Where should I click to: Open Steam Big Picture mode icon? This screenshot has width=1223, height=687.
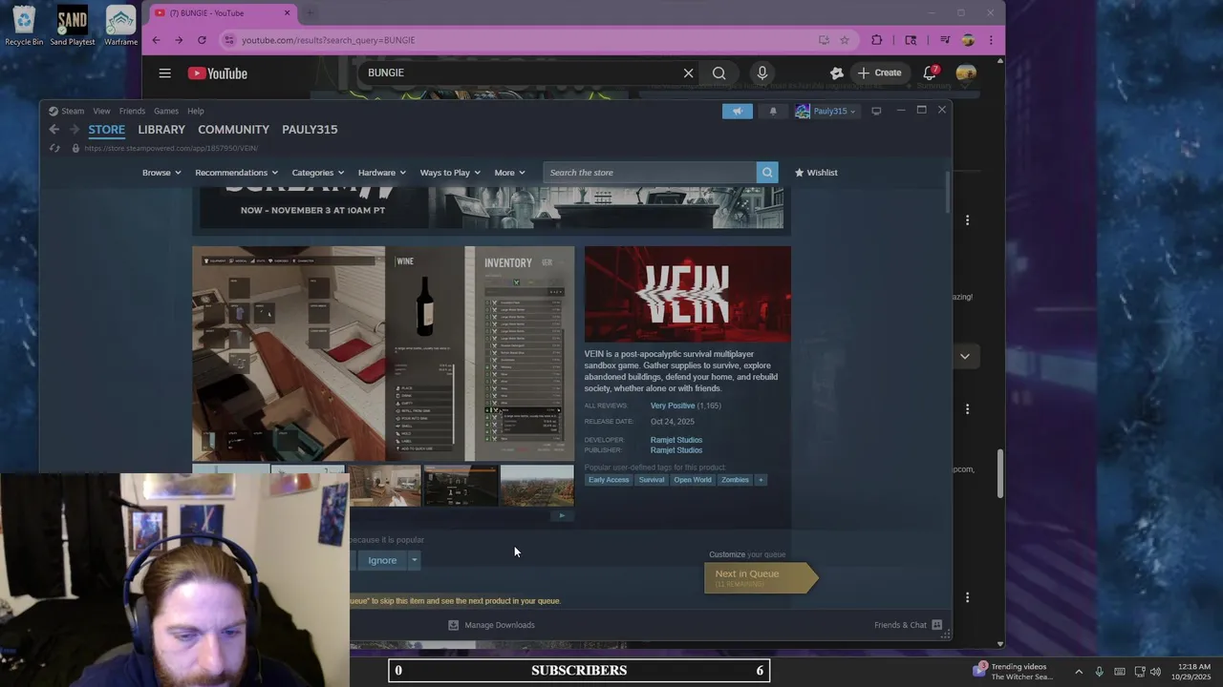[x=876, y=111]
